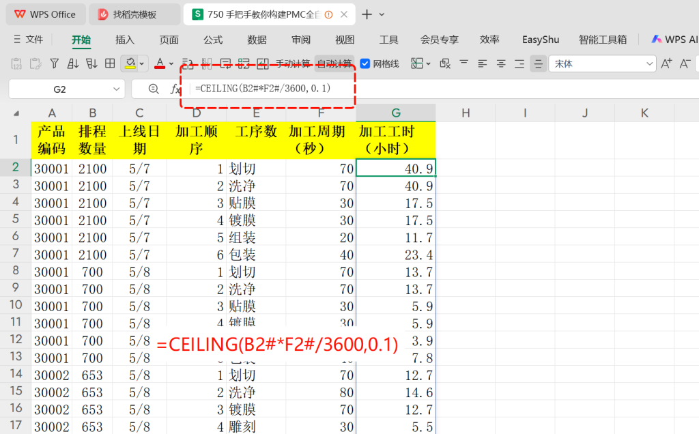Open the 审阅 Review tab

pyautogui.click(x=301, y=40)
